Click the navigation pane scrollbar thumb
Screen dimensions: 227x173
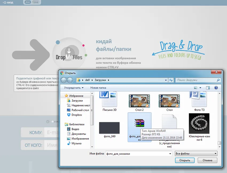(92, 110)
